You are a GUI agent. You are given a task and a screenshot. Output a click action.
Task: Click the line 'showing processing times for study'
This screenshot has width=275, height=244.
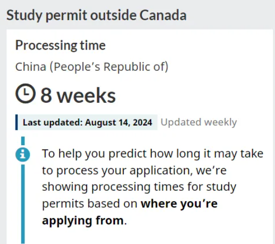pos(139,187)
